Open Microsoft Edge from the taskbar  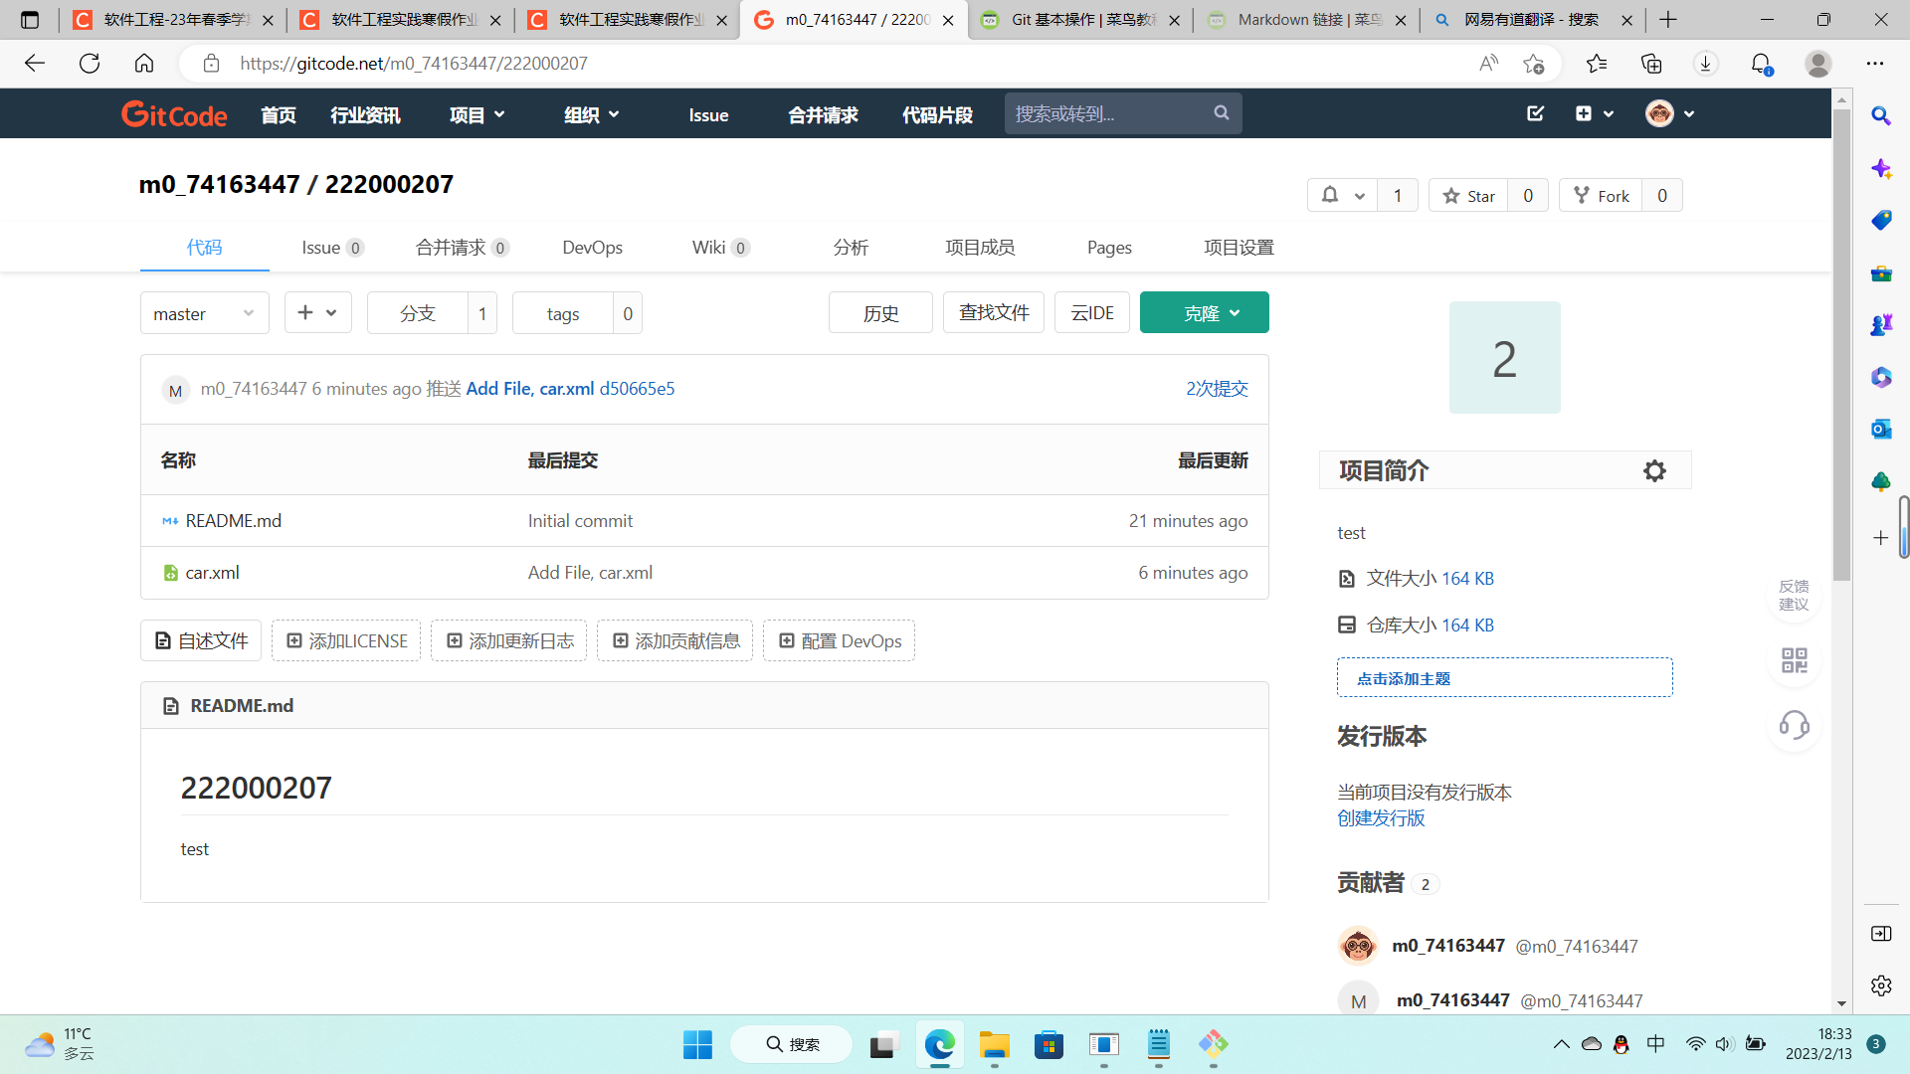tap(939, 1044)
